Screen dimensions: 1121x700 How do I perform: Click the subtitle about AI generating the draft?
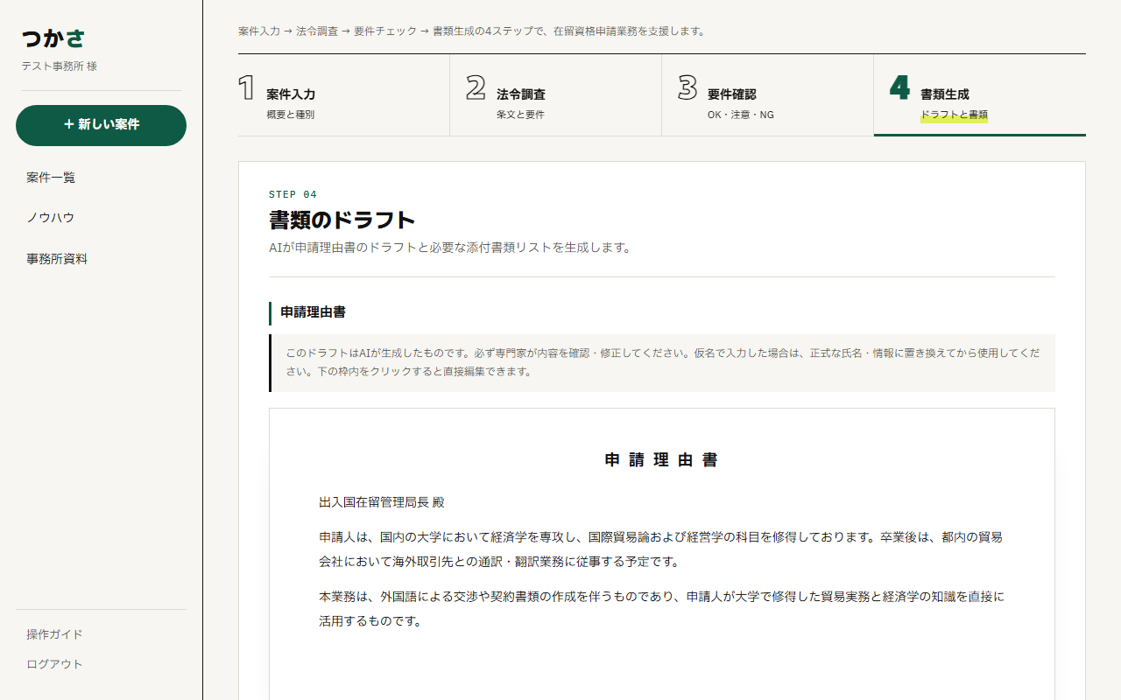coord(449,248)
